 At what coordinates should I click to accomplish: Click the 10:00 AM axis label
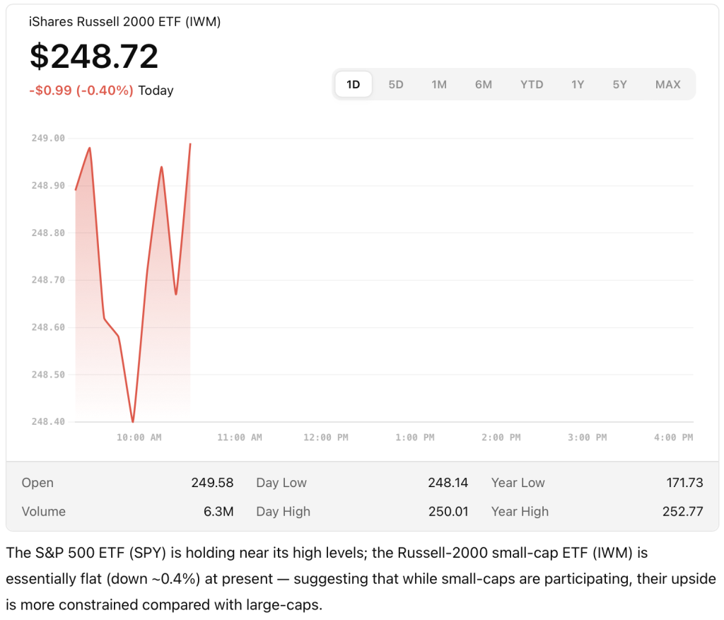pyautogui.click(x=139, y=438)
